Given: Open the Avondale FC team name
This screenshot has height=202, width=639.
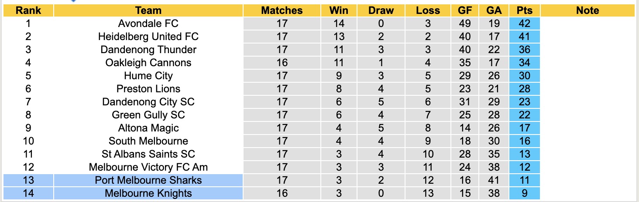Looking at the screenshot, I should 148,24.
